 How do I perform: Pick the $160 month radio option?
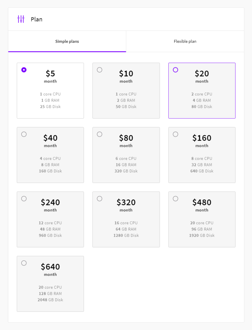[175, 134]
